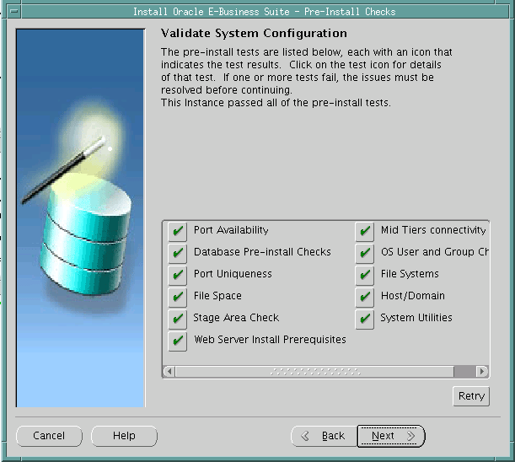Viewport: 515px width, 462px height.
Task: Cancel the installation wizard
Action: point(49,436)
